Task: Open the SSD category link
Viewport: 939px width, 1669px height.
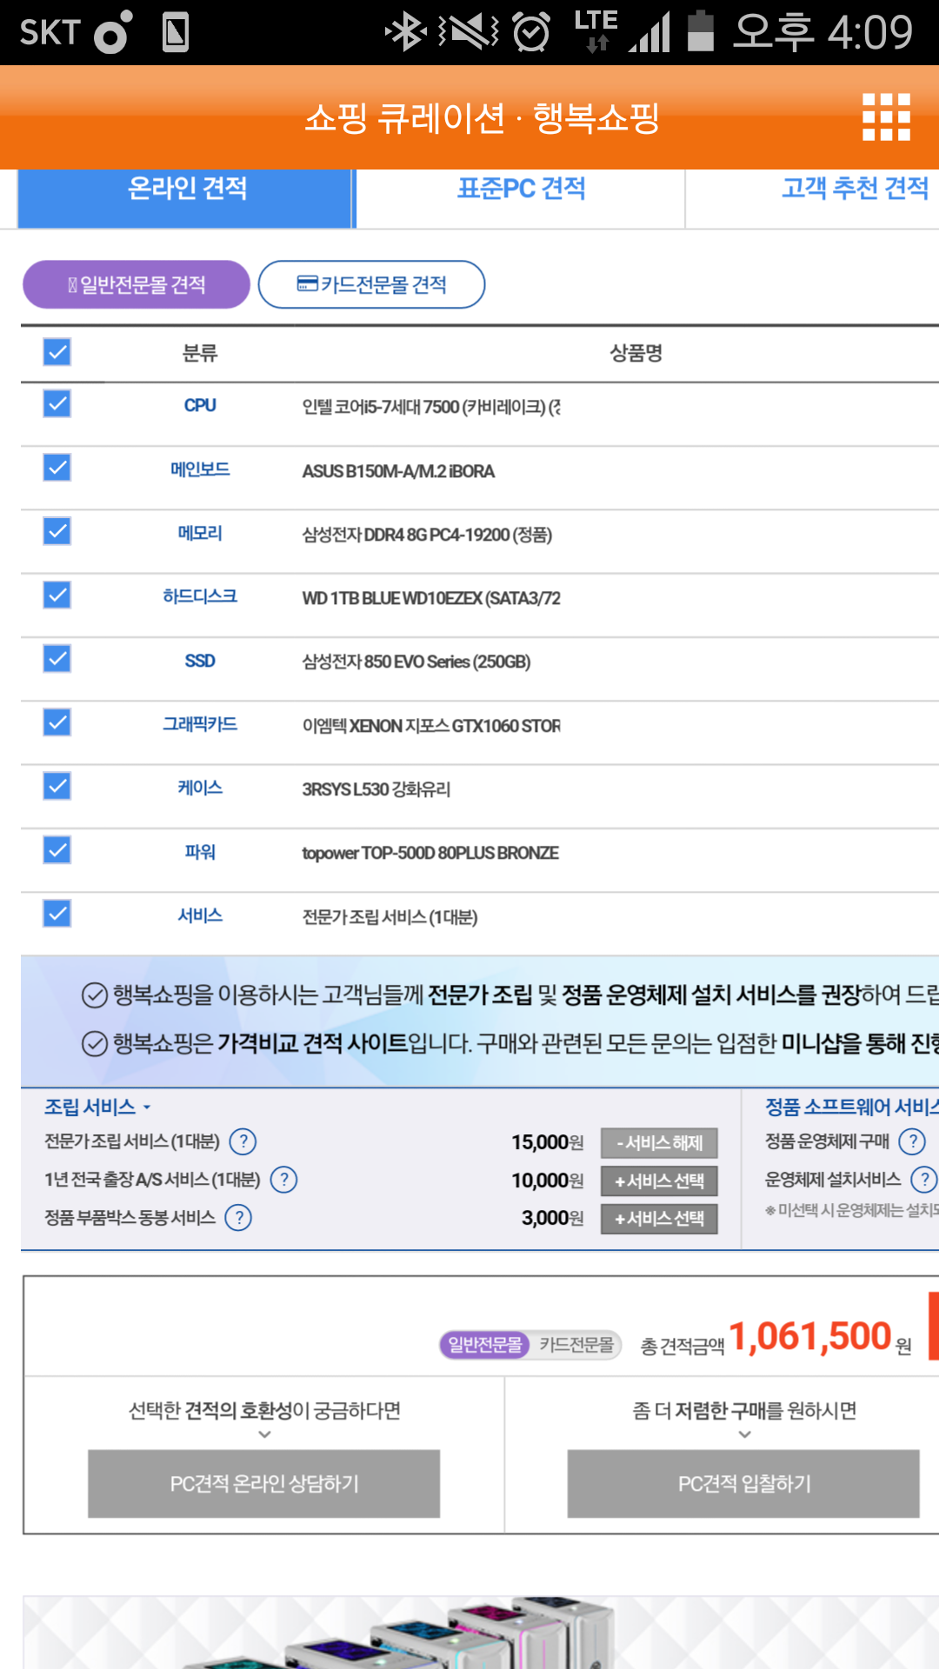Action: [x=200, y=661]
